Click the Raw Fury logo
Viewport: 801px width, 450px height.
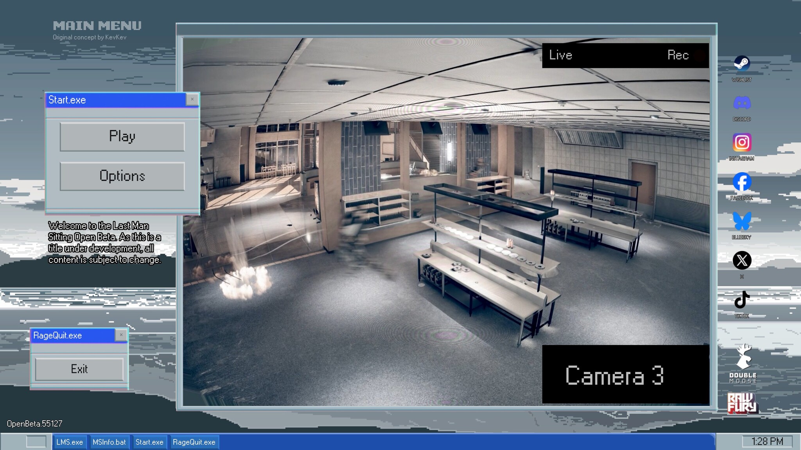[x=742, y=403]
